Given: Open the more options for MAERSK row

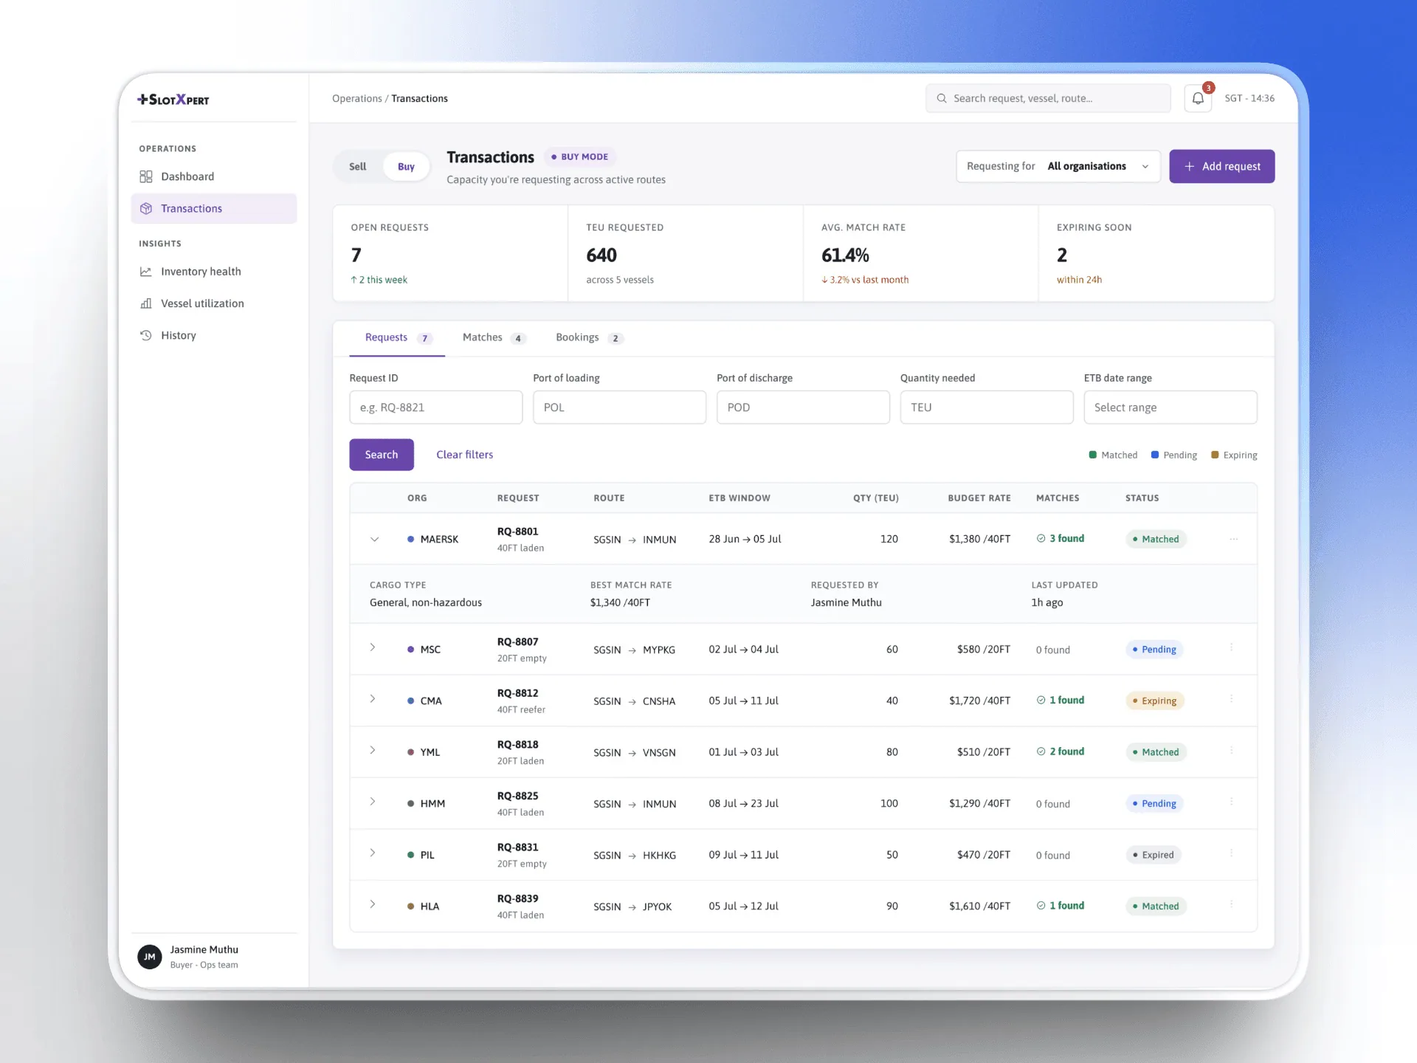Looking at the screenshot, I should point(1233,539).
